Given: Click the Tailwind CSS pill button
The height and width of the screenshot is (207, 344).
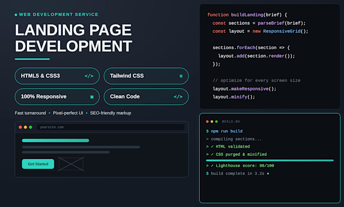Looking at the screenshot, I should point(146,76).
